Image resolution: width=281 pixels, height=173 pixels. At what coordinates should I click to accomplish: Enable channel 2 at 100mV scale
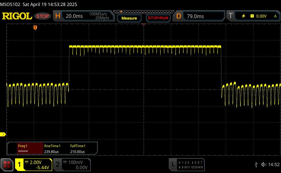pyautogui.click(x=72, y=164)
